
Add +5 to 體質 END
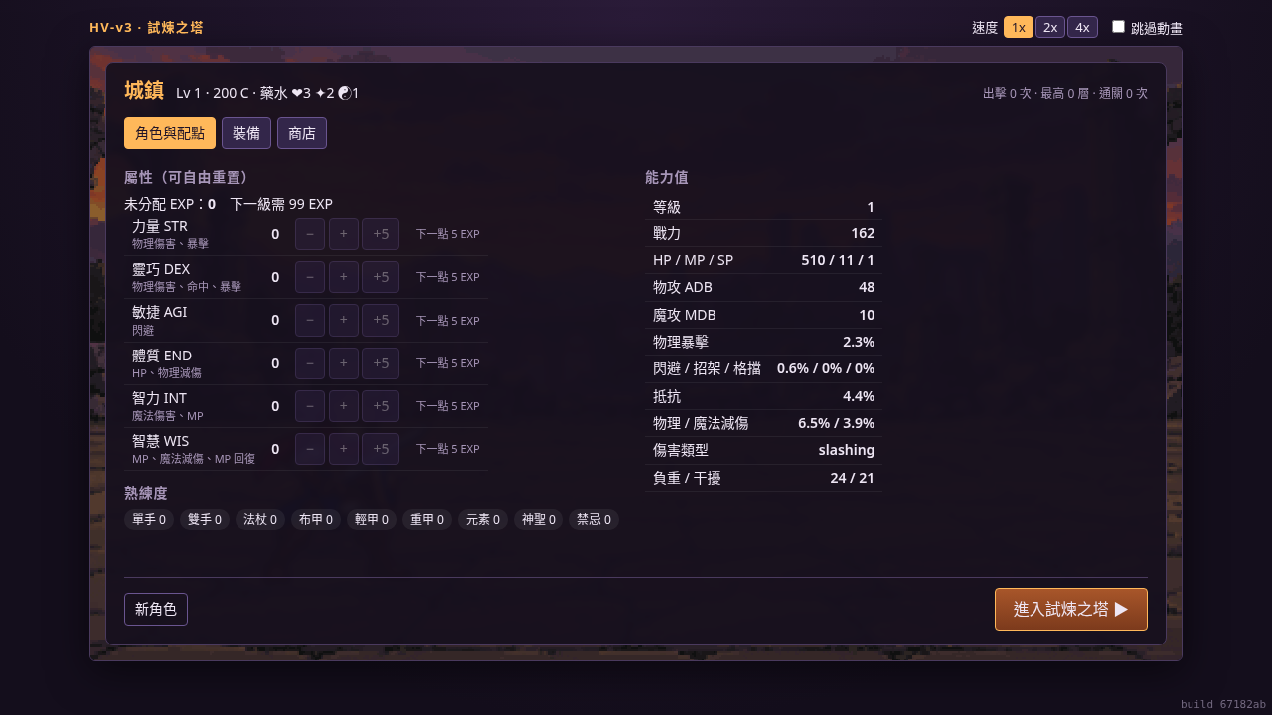(381, 363)
